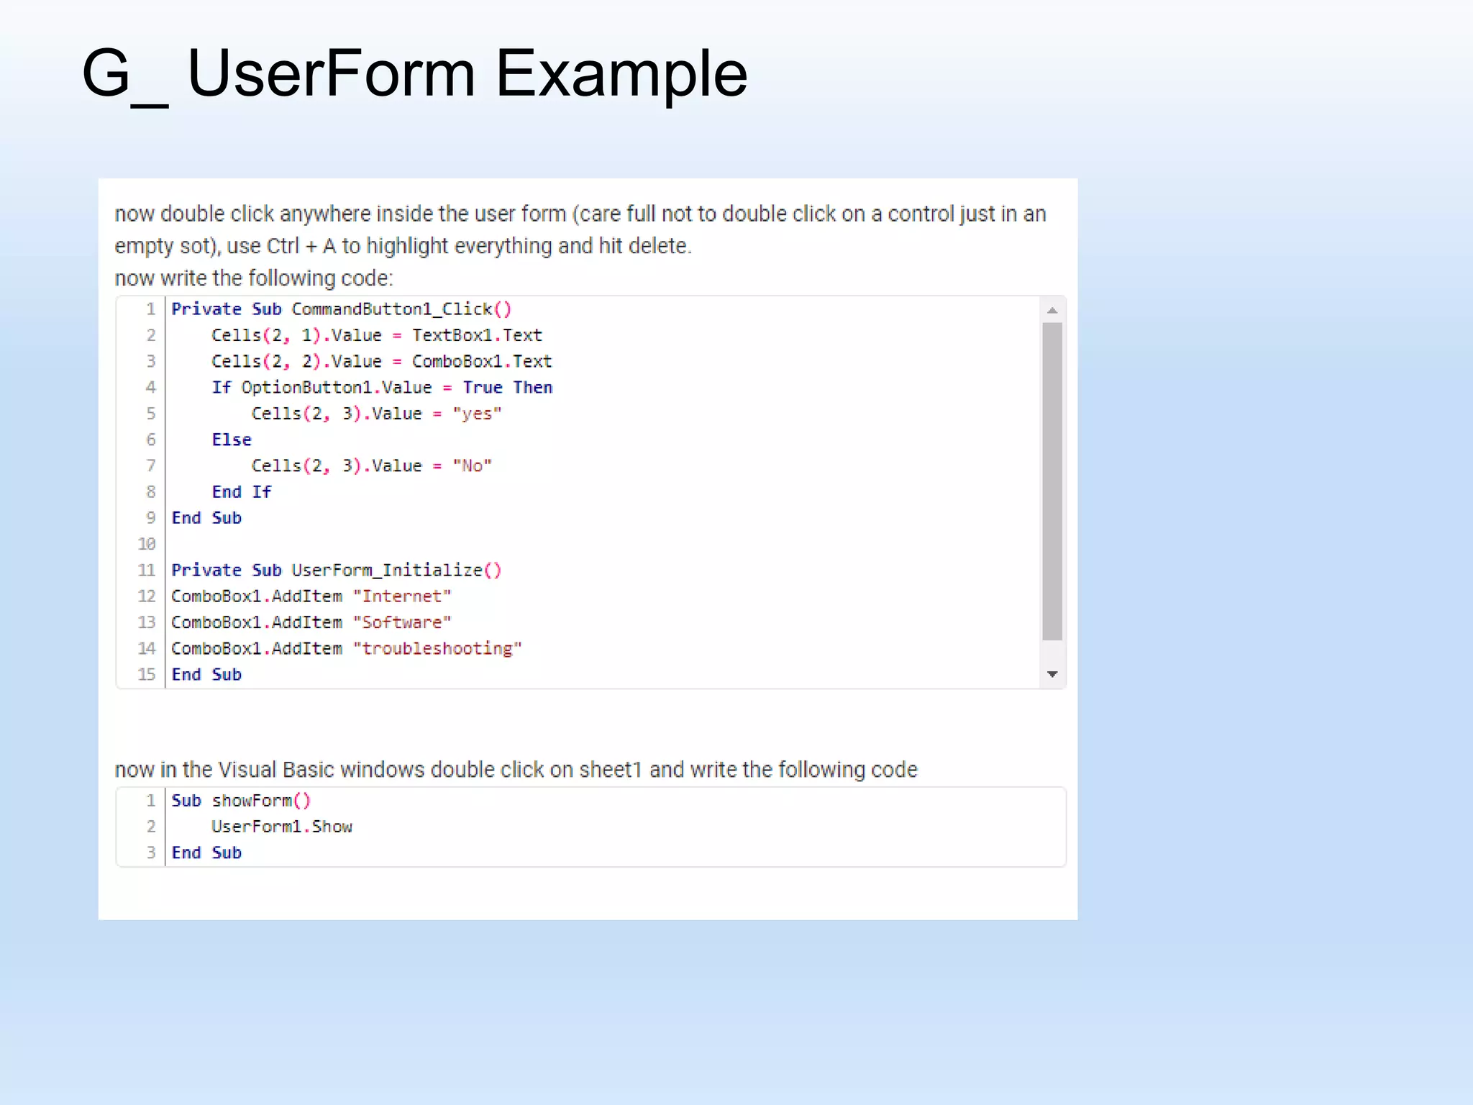Click 'If OptionButton1.Value = True Then' line

[382, 388]
